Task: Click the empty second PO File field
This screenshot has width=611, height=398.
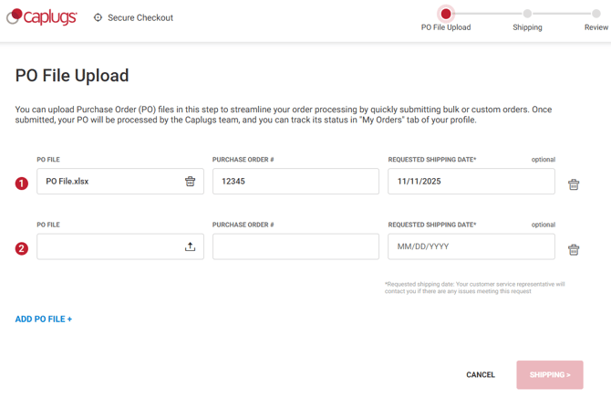Action: 109,246
